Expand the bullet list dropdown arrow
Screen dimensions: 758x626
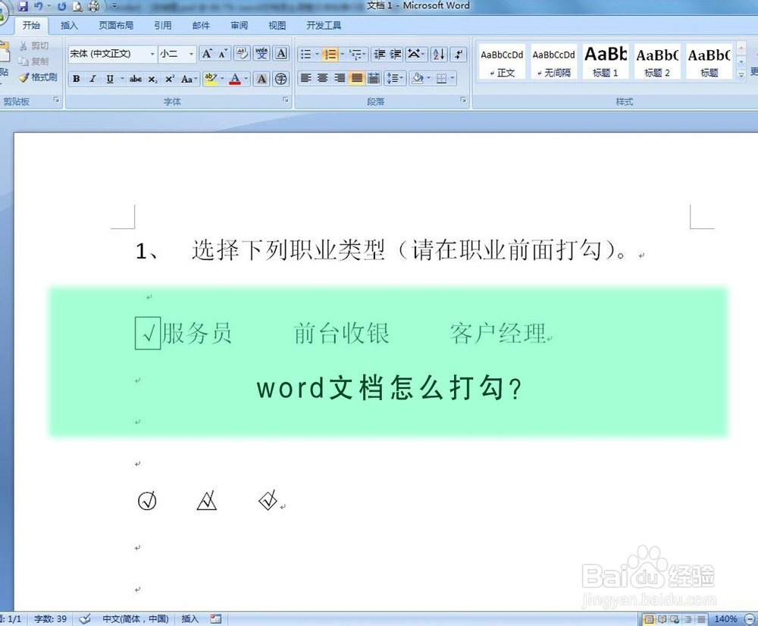[x=317, y=54]
